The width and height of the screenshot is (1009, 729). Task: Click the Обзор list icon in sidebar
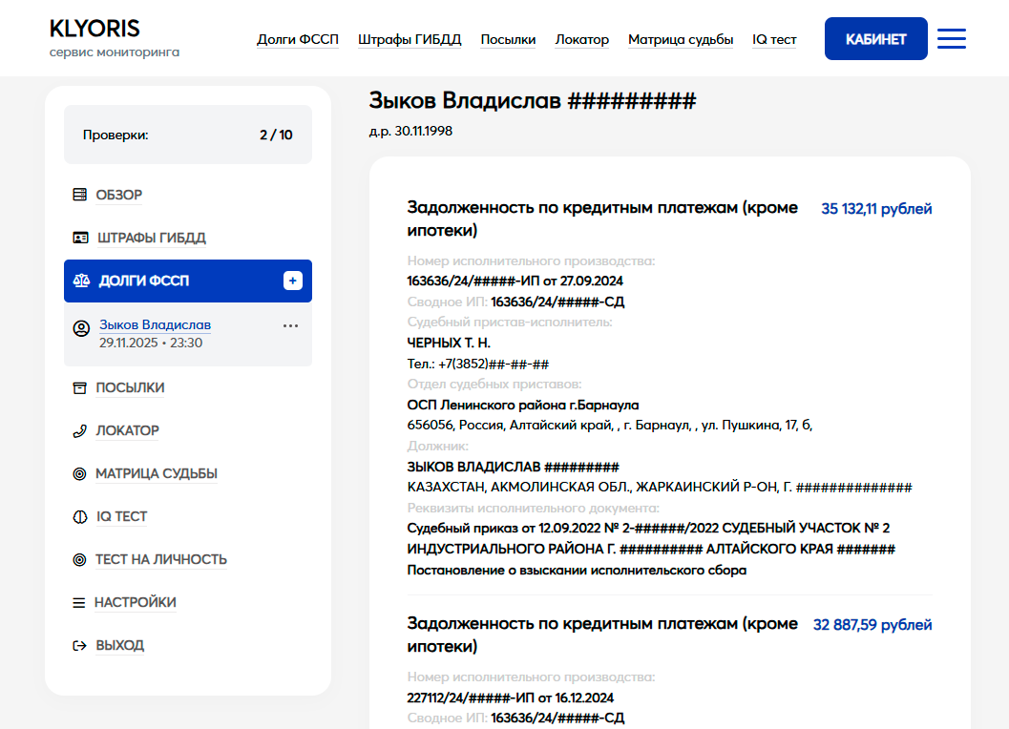click(x=80, y=195)
